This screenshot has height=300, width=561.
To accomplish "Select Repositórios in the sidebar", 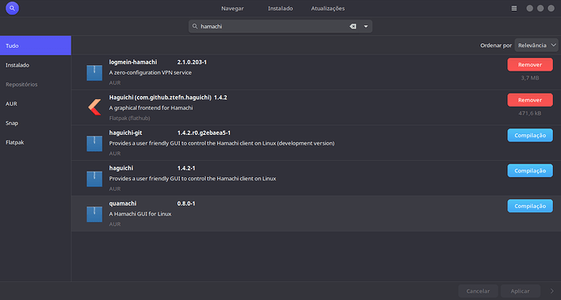I will click(36, 85).
